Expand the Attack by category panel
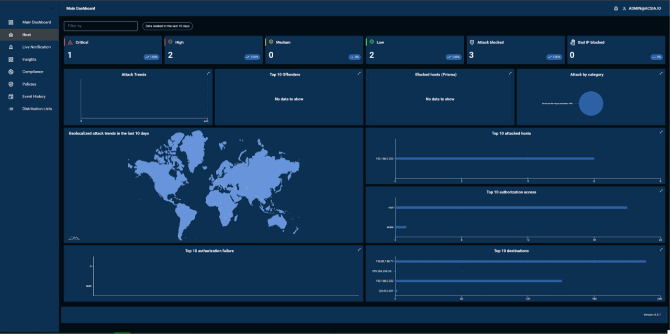The height and width of the screenshot is (334, 670). (661, 73)
